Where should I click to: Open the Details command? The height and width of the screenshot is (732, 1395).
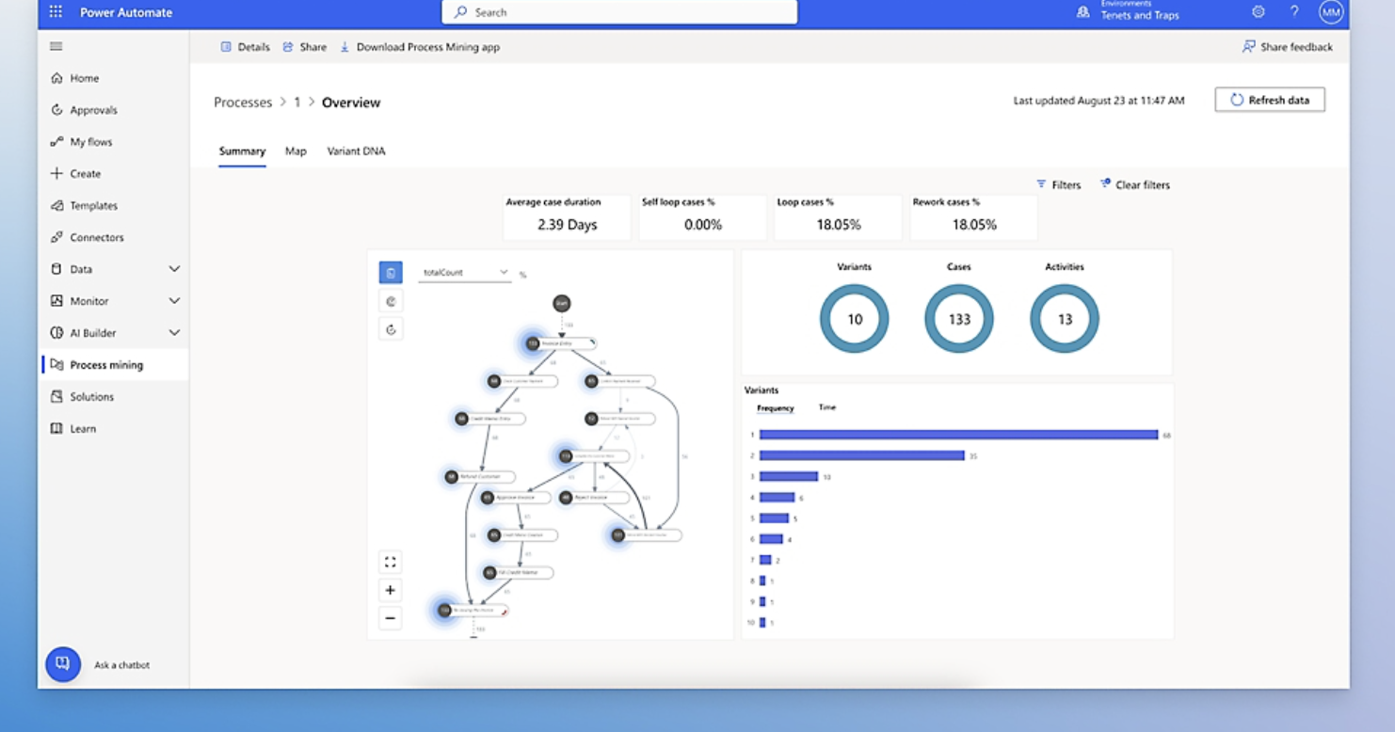[x=245, y=47]
